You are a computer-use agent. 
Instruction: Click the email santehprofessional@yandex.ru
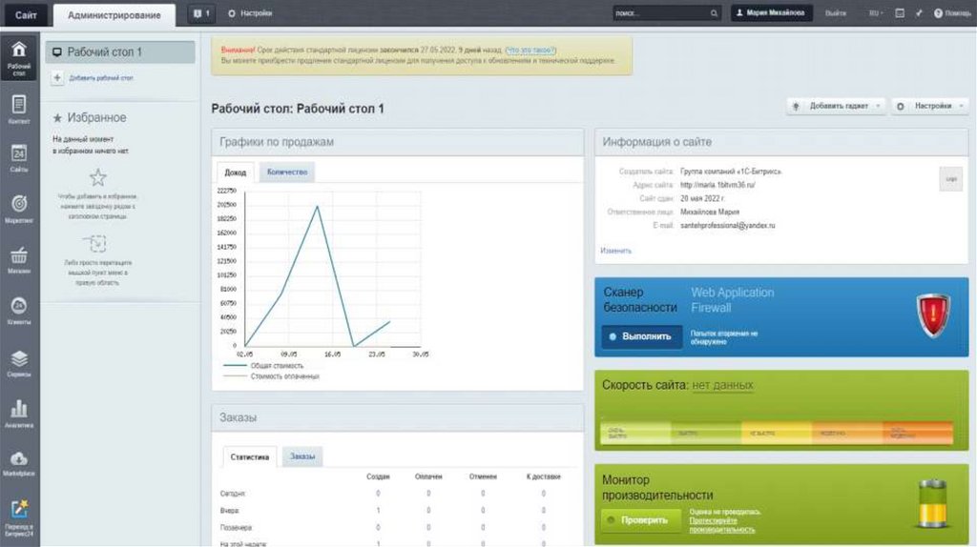[x=727, y=225]
